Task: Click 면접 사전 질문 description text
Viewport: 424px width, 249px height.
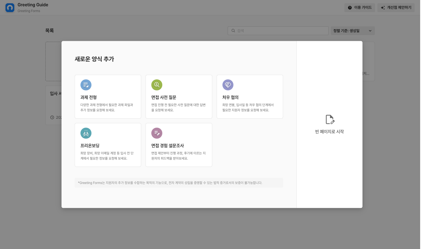Action: (x=178, y=107)
